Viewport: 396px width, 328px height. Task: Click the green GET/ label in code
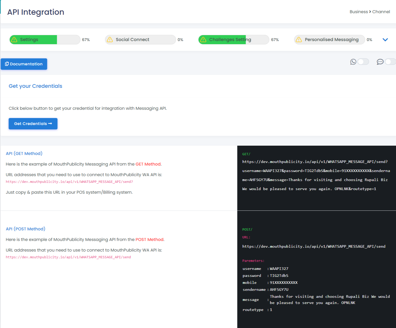[x=246, y=154]
